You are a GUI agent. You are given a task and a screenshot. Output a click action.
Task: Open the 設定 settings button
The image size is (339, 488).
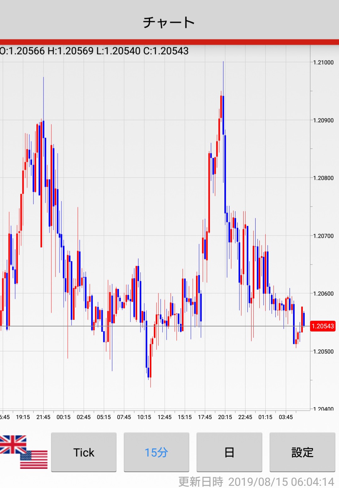tap(302, 452)
